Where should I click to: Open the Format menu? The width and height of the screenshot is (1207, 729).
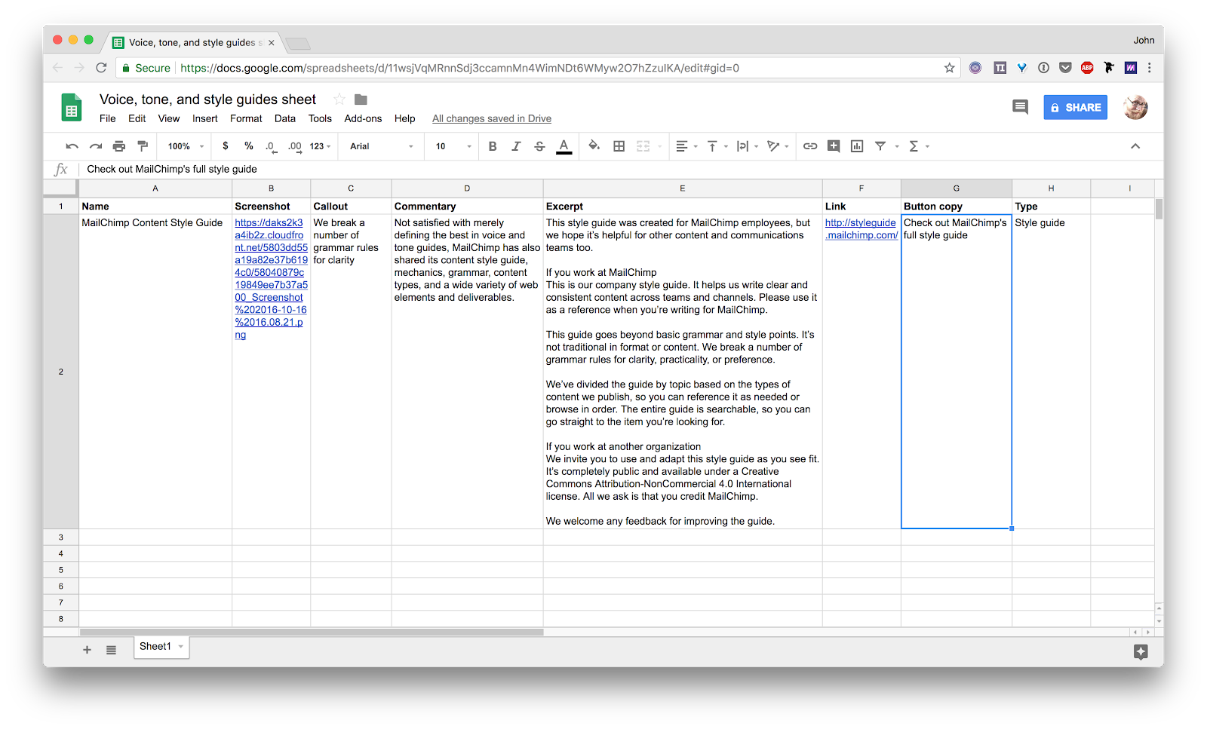246,118
